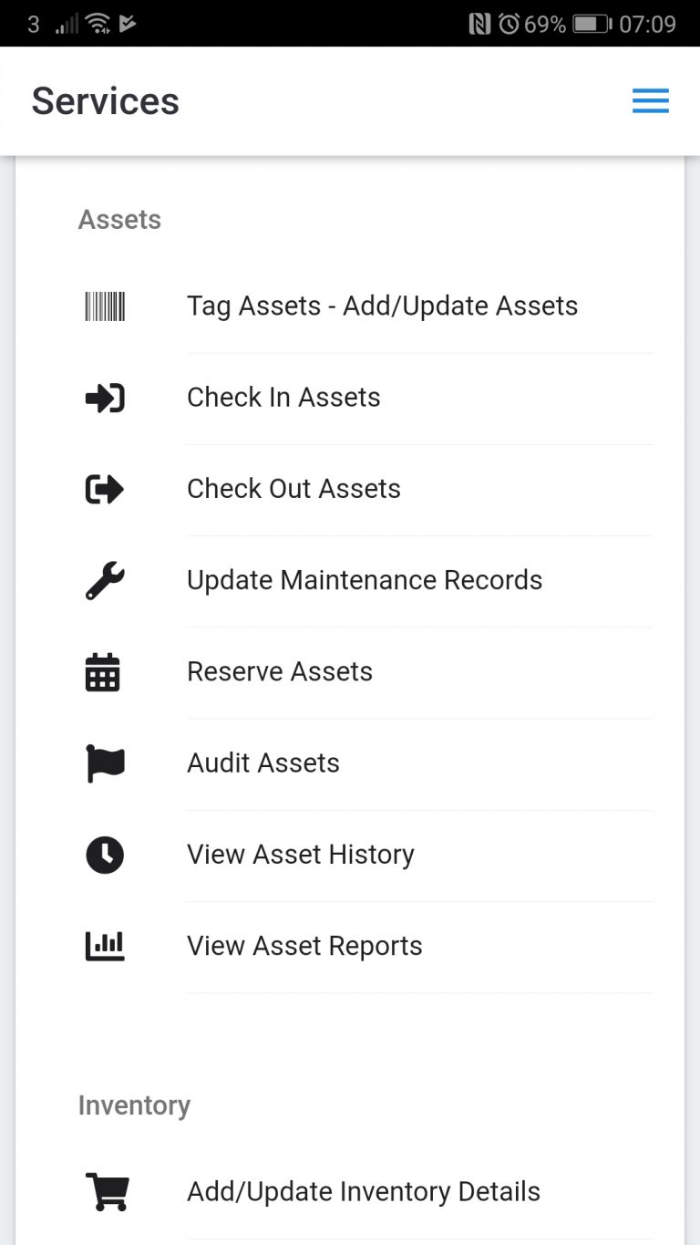Open Check In Assets
The height and width of the screenshot is (1245, 700).
pos(283,398)
